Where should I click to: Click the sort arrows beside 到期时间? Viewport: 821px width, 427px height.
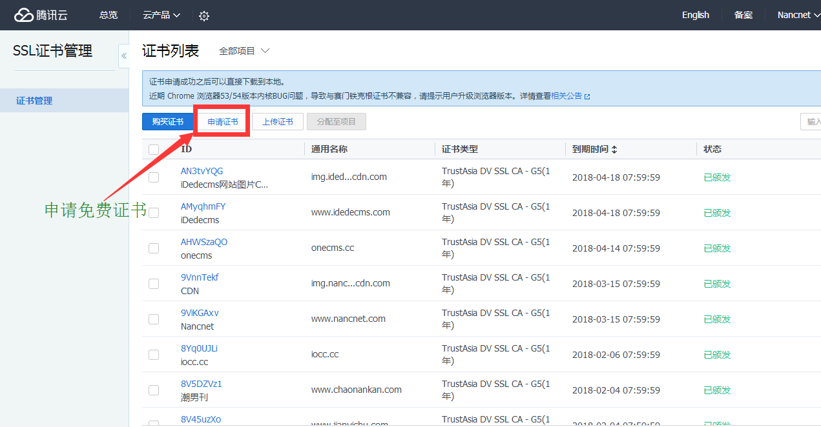614,149
